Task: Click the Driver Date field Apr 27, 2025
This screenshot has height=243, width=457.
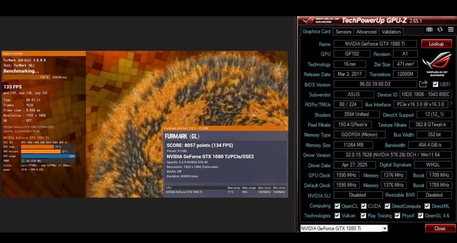Action: (x=355, y=165)
